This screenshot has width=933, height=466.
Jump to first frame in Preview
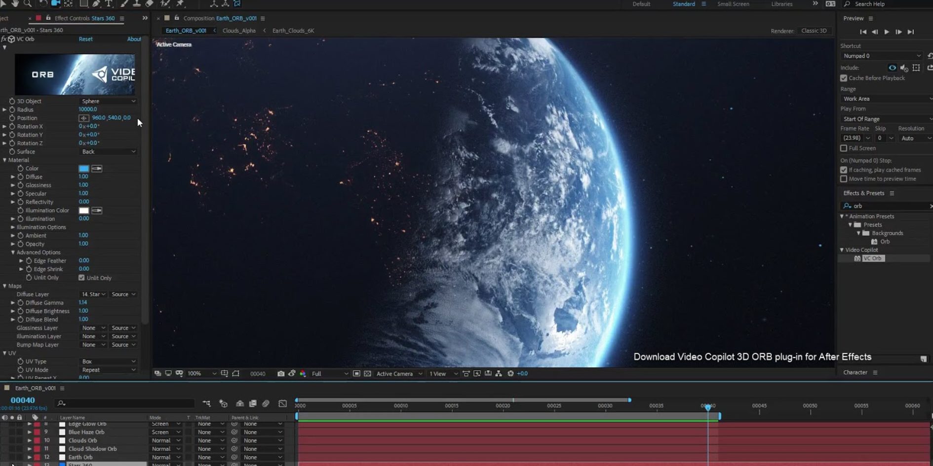point(863,32)
